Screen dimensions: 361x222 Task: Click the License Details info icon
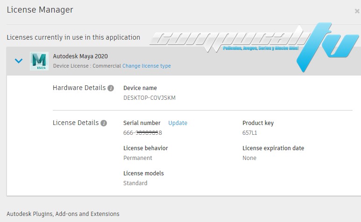tap(104, 123)
